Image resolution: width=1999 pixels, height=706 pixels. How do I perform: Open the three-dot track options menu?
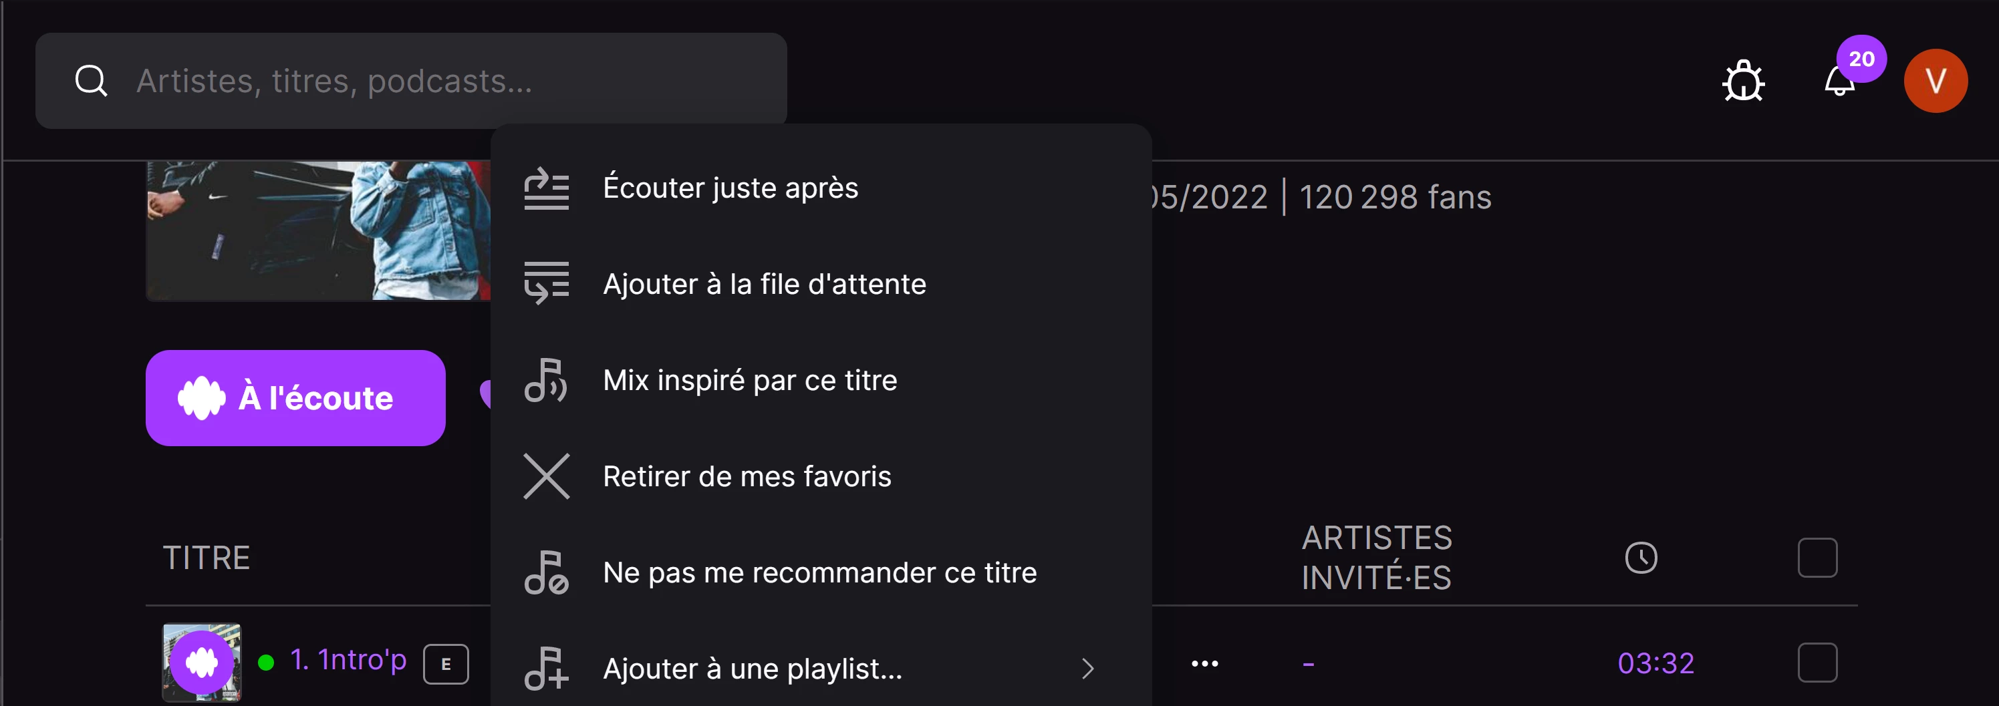1204,663
